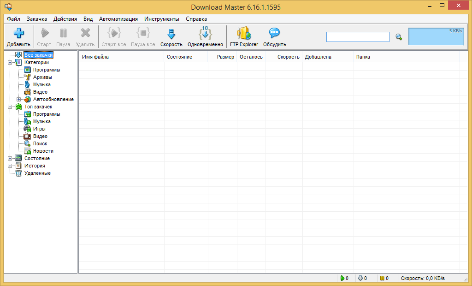Open the Автоматизация menu
This screenshot has width=472, height=286.
118,19
